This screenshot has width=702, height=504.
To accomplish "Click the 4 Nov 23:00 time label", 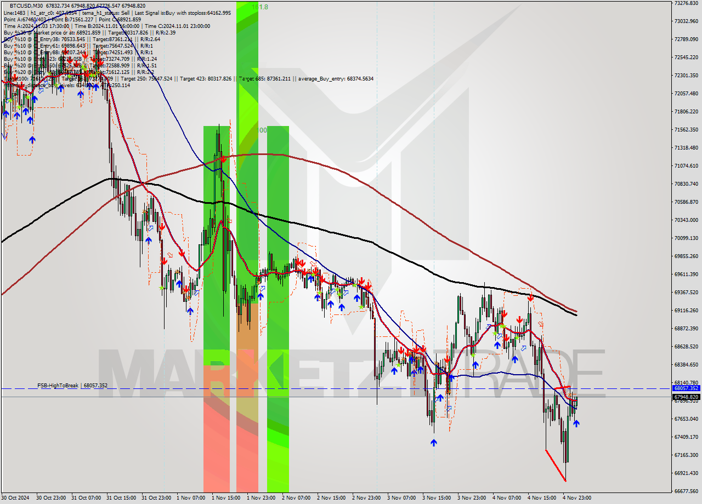I will tap(578, 498).
